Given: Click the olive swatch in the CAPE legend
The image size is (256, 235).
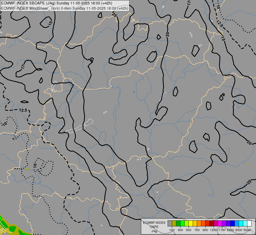Looking at the screenshot, I should [x=174, y=223].
